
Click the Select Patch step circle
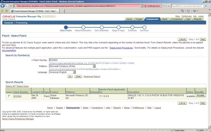click(66, 27)
